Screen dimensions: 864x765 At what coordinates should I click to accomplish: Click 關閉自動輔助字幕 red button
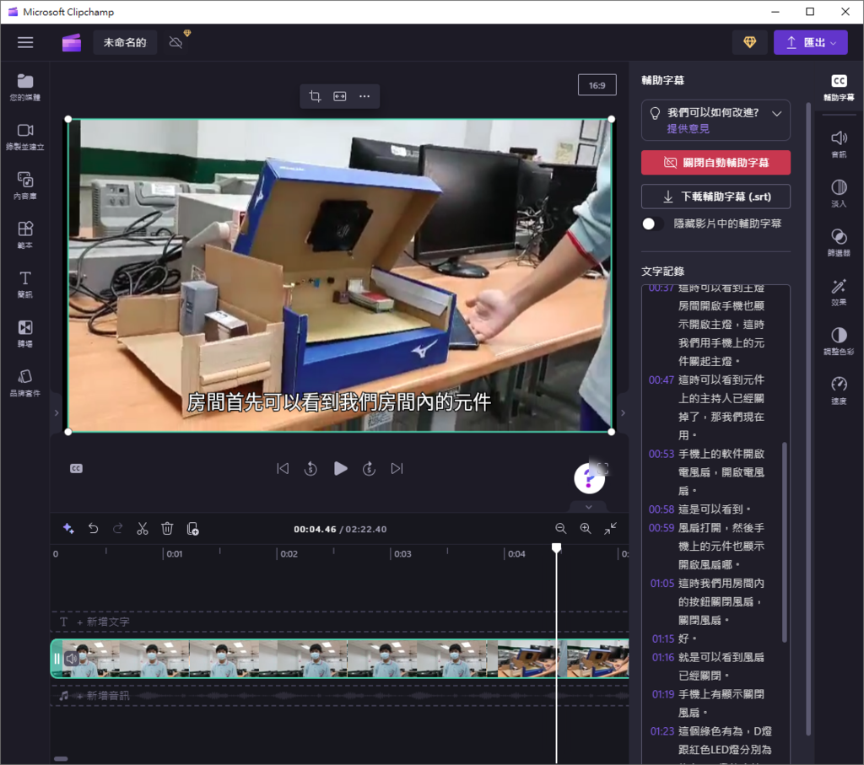tap(715, 163)
